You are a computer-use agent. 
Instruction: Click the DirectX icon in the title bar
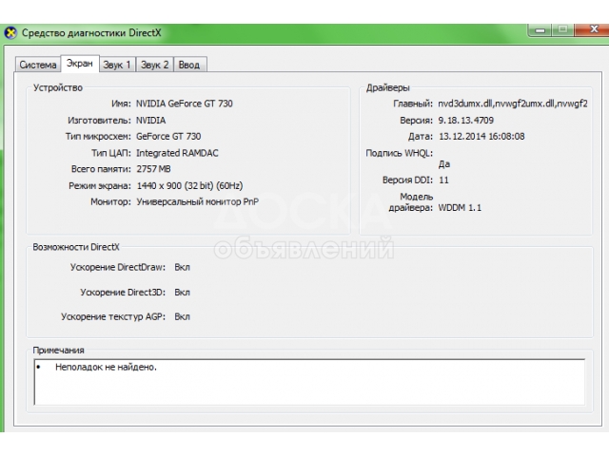[x=10, y=33]
